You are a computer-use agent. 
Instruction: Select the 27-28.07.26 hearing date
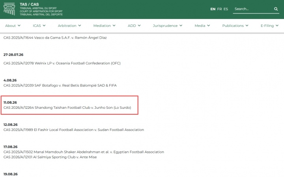pos(13,55)
